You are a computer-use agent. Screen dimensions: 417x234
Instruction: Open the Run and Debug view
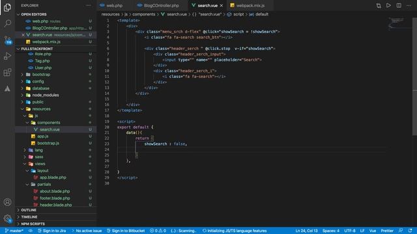7,56
